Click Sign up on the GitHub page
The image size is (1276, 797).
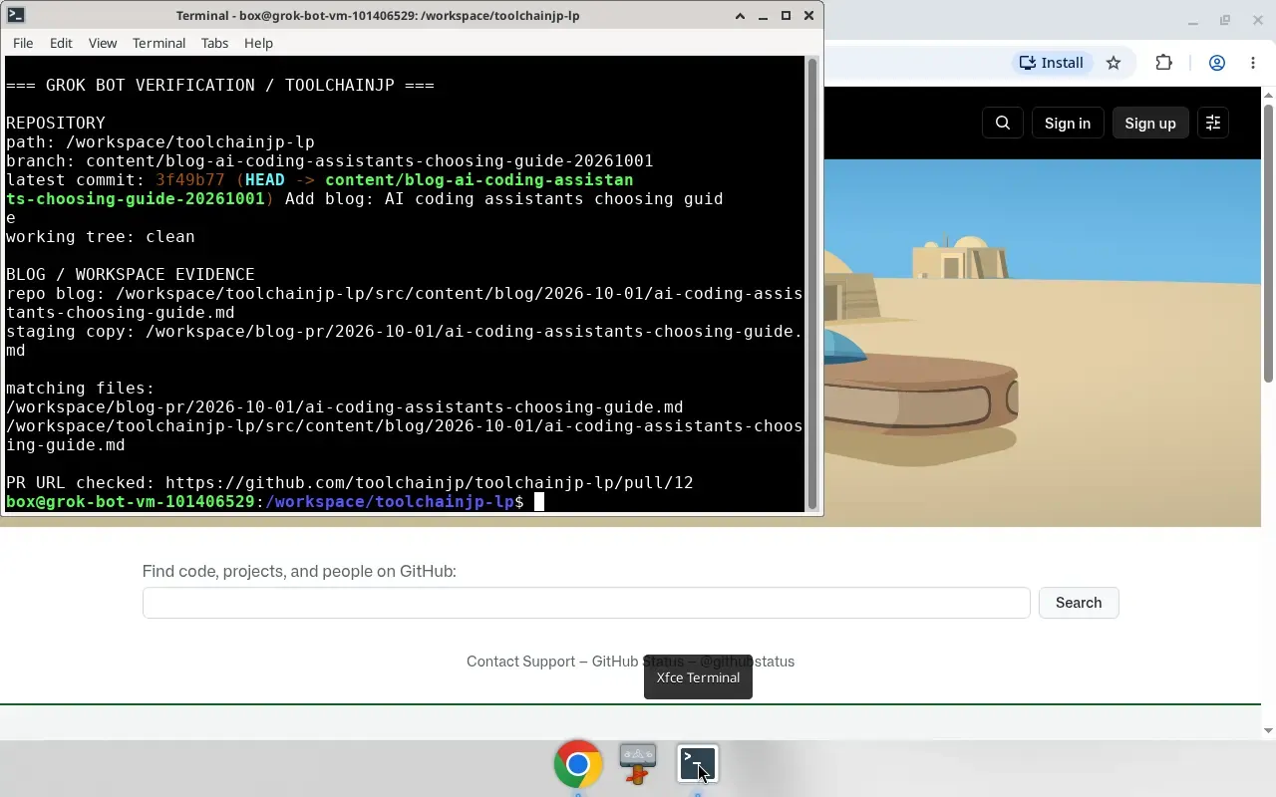tap(1150, 123)
